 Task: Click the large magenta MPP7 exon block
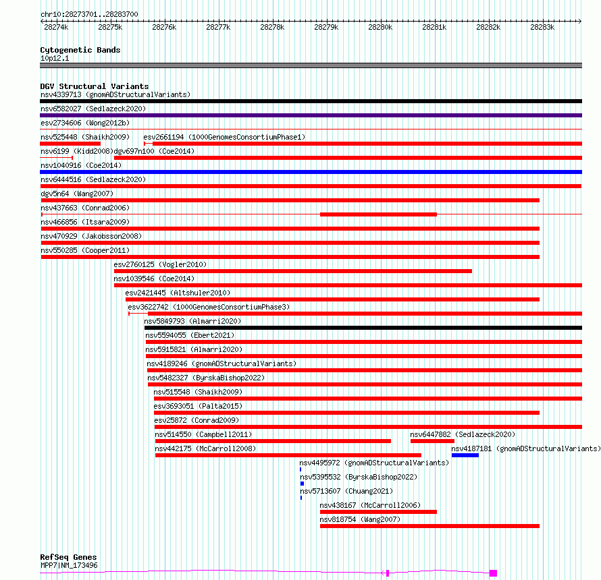click(x=494, y=573)
